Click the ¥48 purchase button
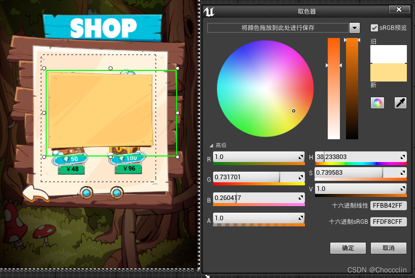The image size is (415, 278). tap(71, 169)
